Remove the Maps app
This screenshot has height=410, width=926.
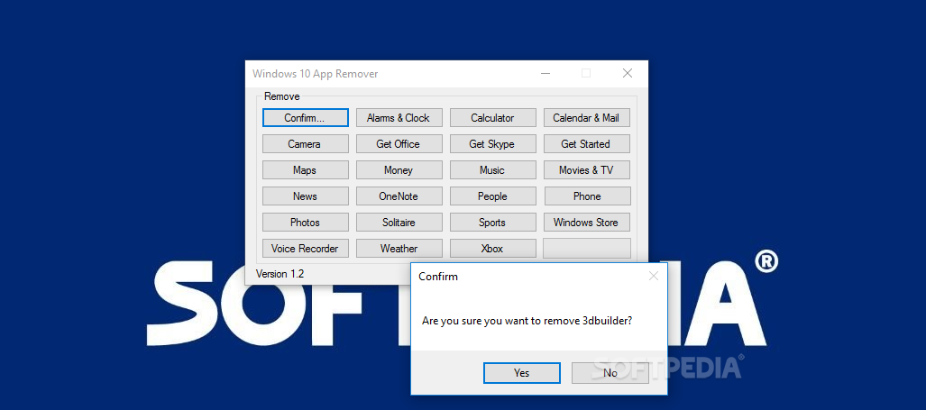(306, 170)
